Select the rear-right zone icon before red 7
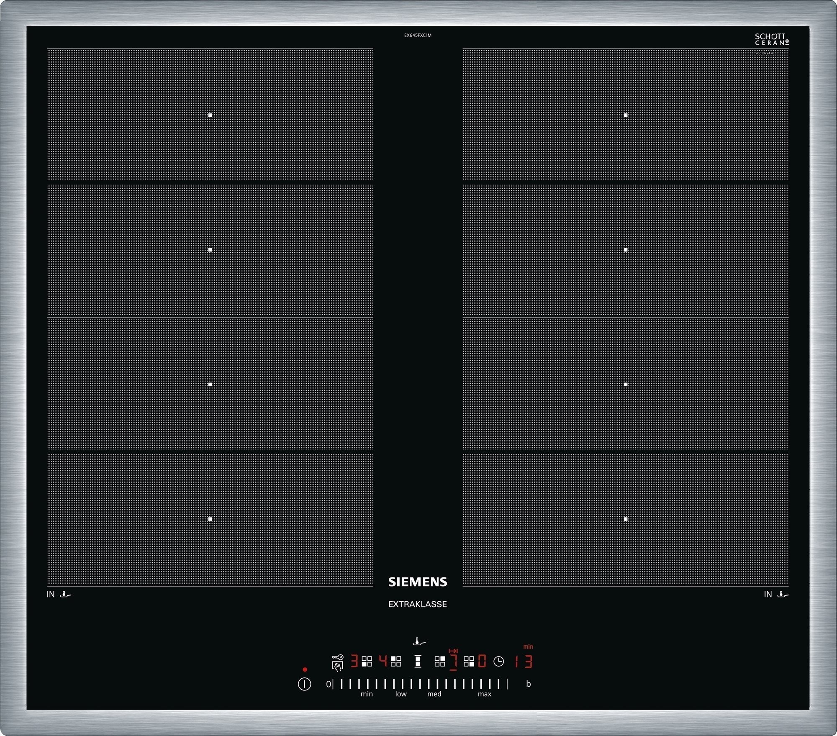The width and height of the screenshot is (837, 736). [x=440, y=662]
